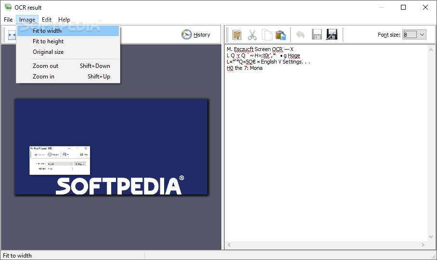Choose Zoom in menu entry
The image size is (437, 260).
[68, 77]
